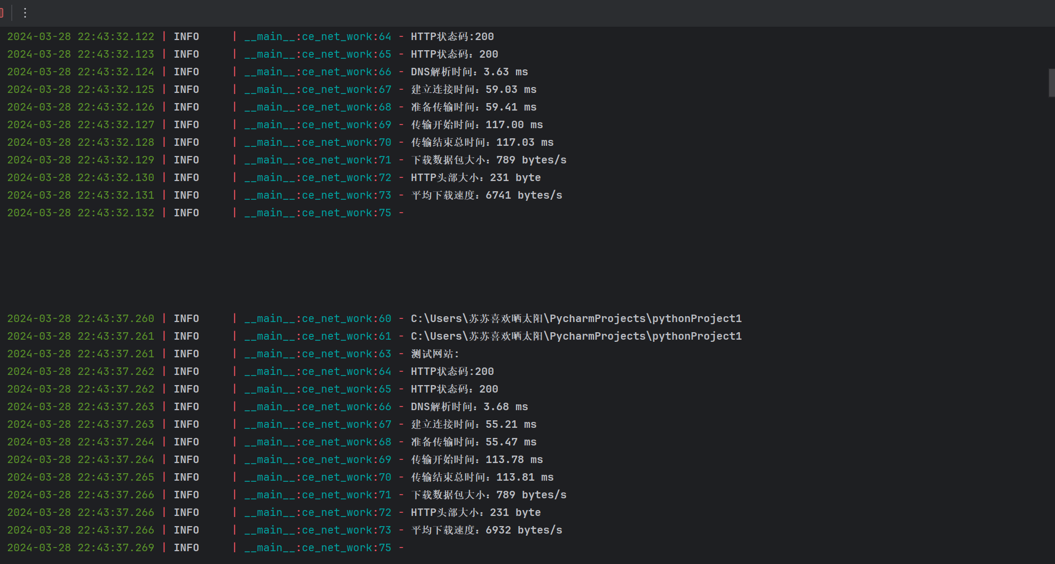Click the path text on the ce_net_work:61 line

[576, 336]
